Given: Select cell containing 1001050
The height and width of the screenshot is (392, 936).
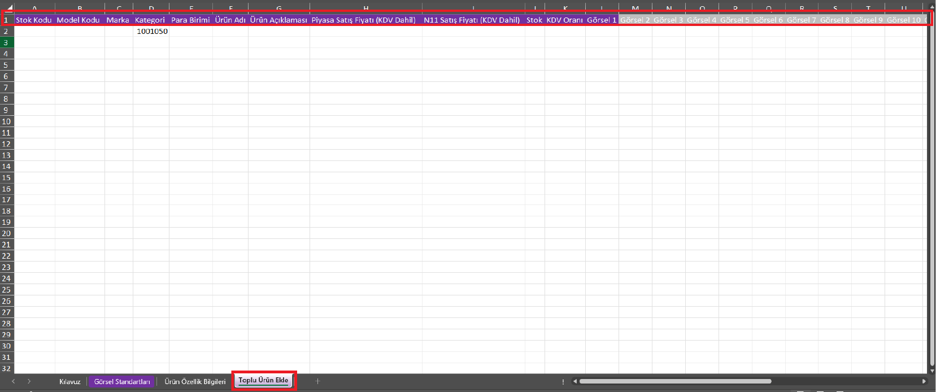Looking at the screenshot, I should 151,31.
